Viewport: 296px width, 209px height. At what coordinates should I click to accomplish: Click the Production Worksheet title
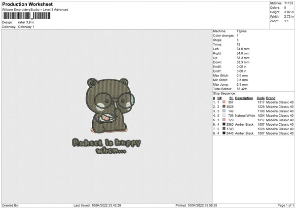click(x=27, y=4)
